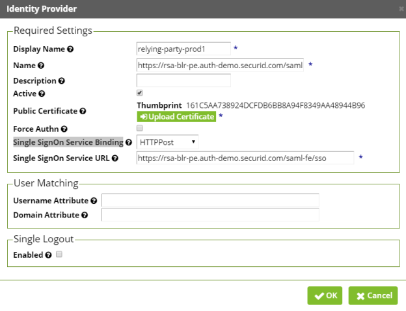Show help for Single SignOn Service Binding

(x=128, y=142)
